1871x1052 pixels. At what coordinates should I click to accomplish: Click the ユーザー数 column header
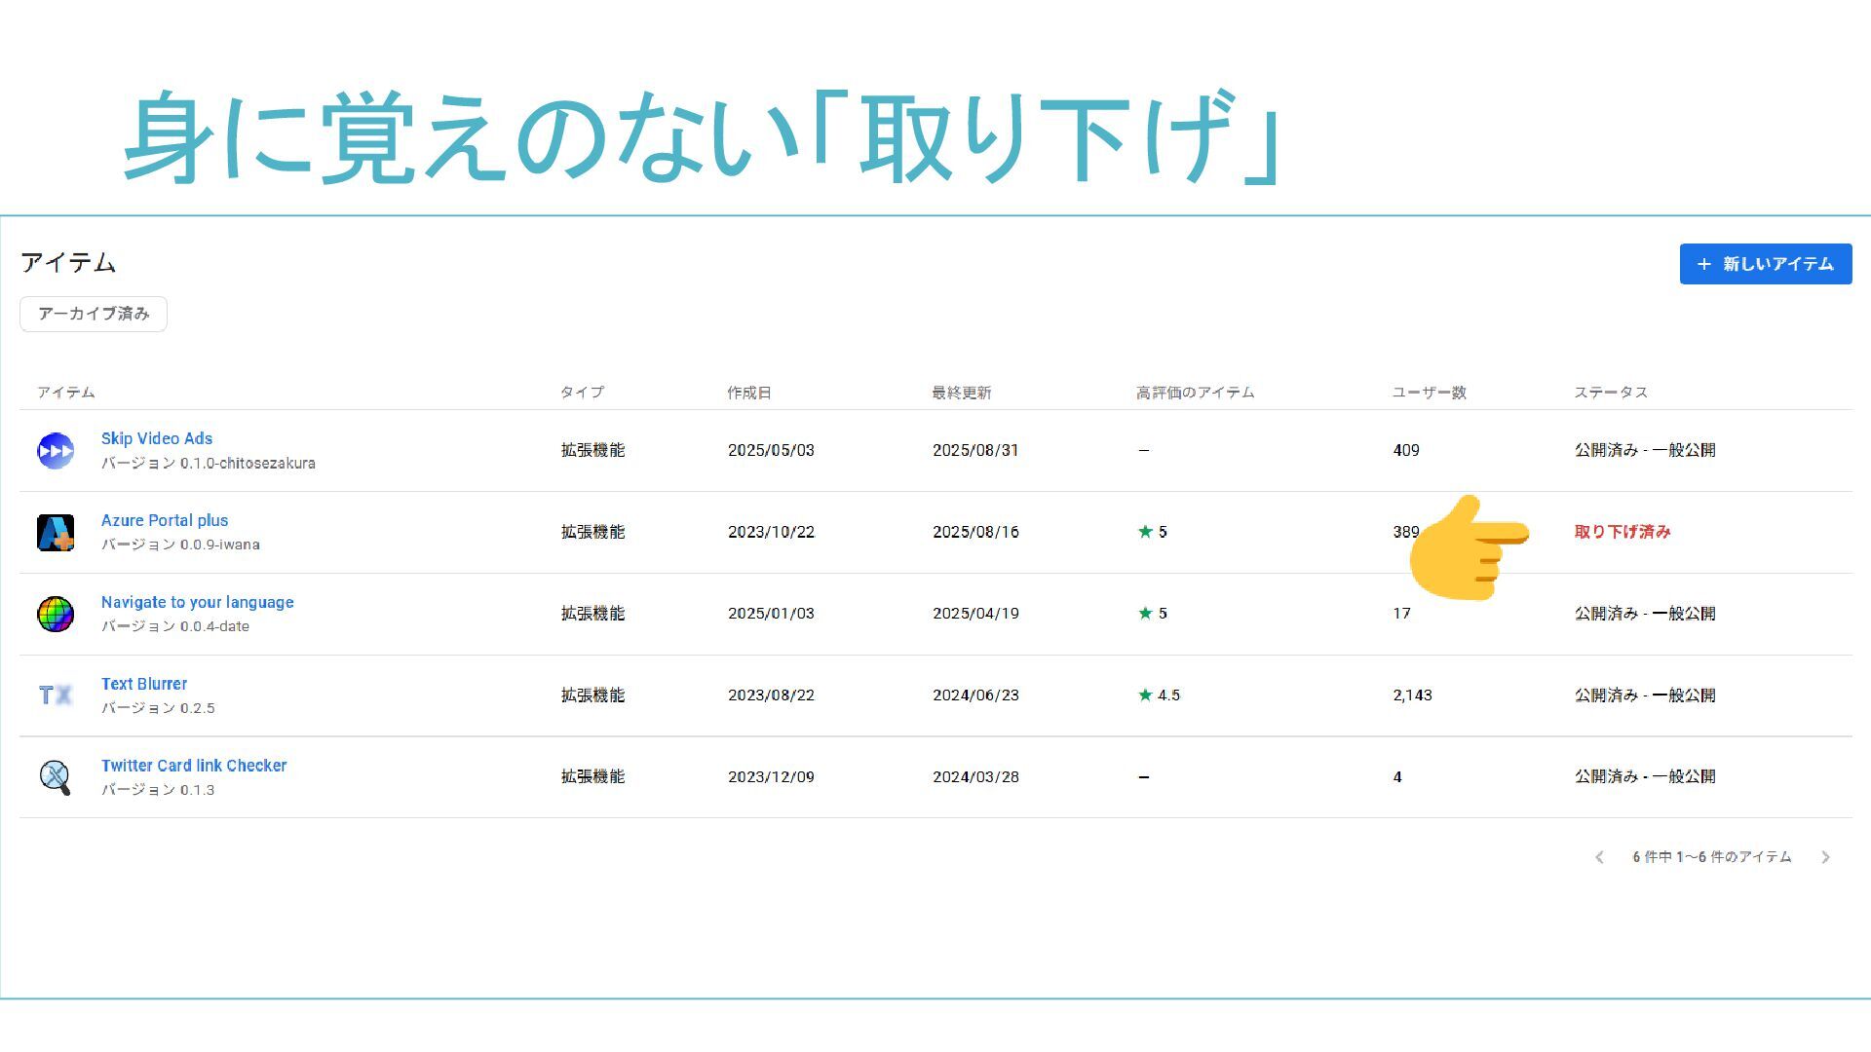tap(1429, 393)
